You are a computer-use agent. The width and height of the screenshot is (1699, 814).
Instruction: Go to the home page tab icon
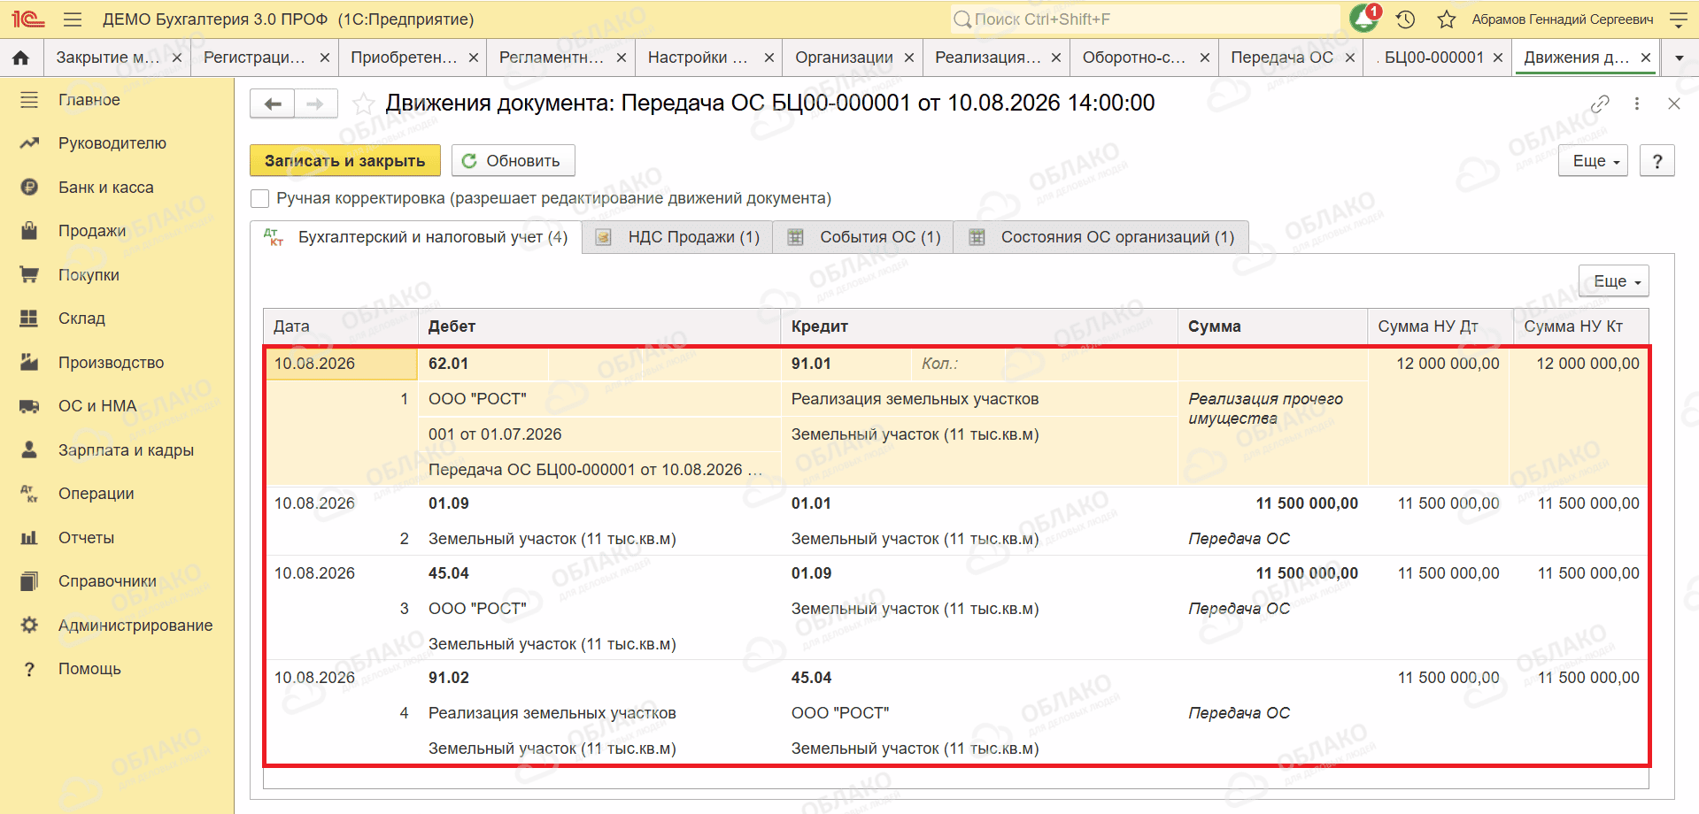(x=21, y=58)
